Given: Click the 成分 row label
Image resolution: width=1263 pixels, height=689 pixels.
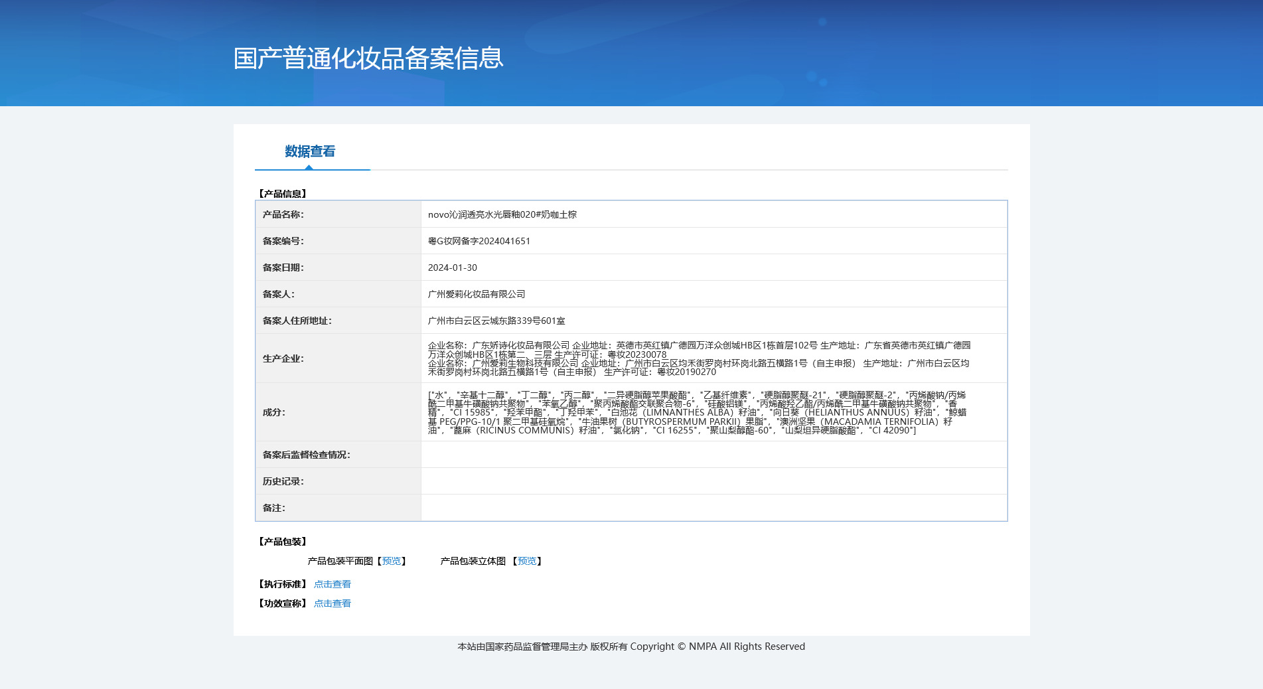Looking at the screenshot, I should point(274,412).
